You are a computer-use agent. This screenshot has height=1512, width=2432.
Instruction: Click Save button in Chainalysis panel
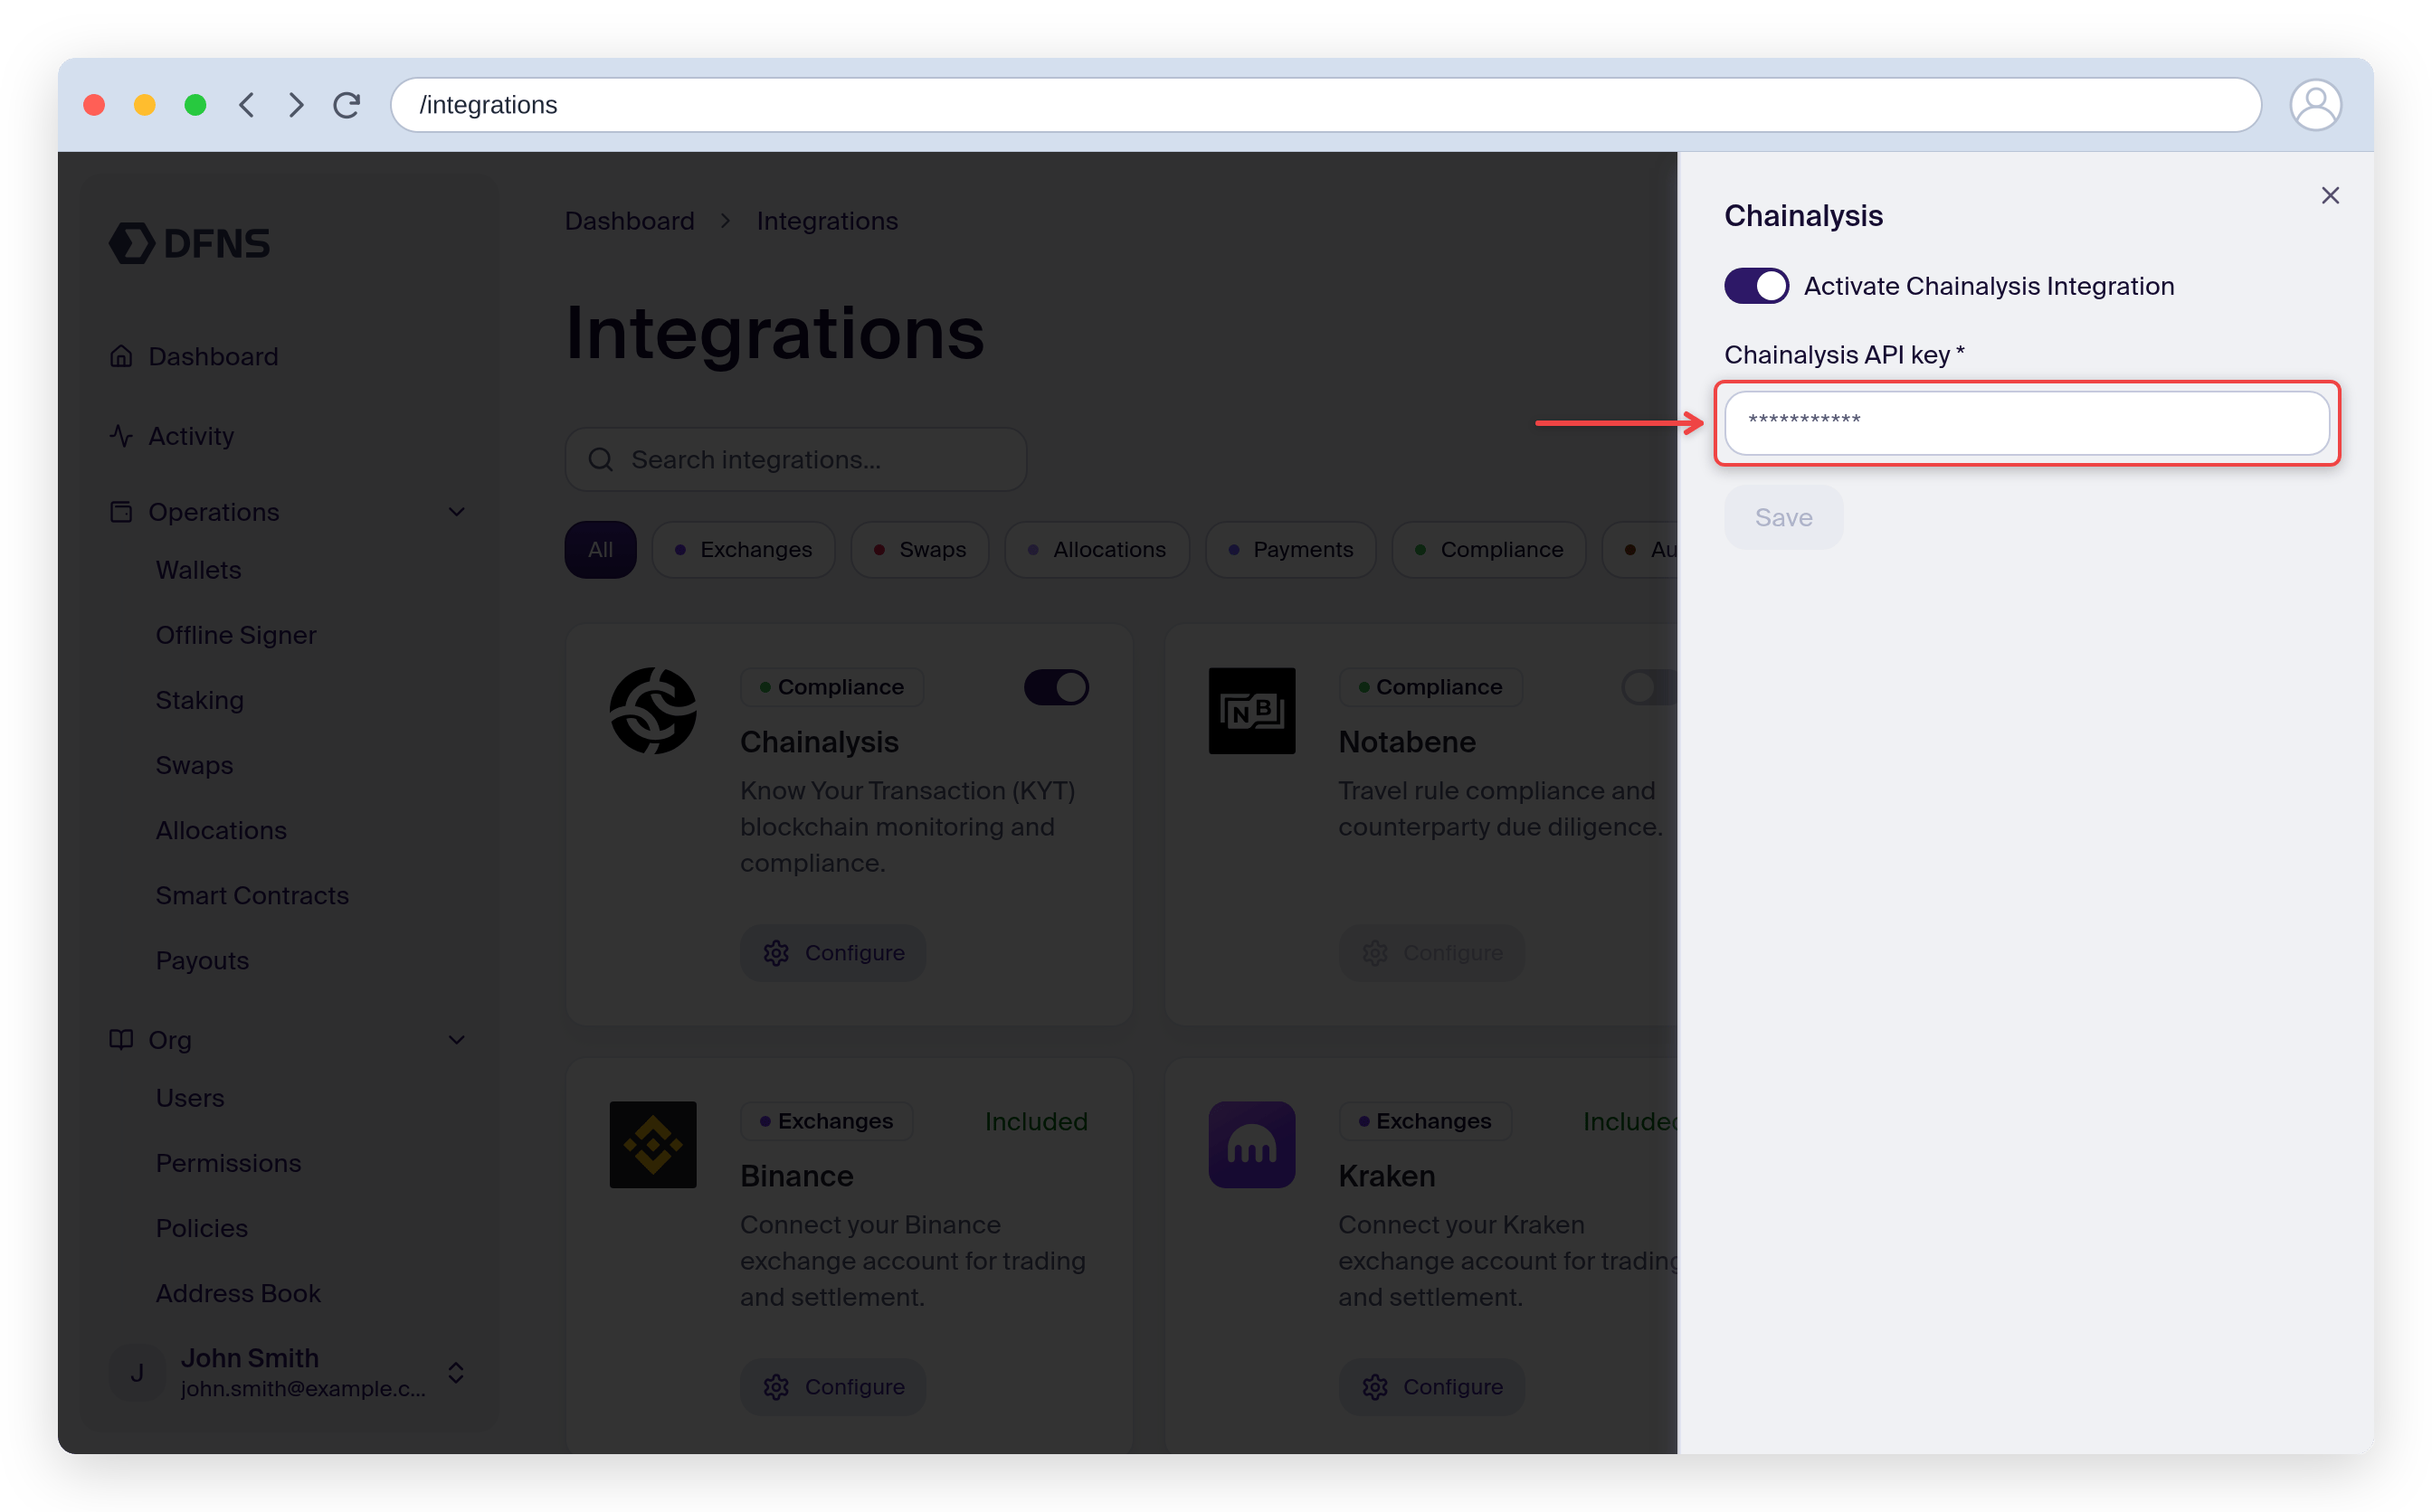click(x=1782, y=517)
